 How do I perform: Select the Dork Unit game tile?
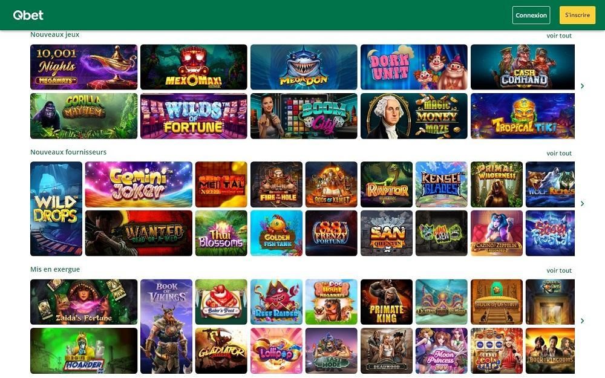click(x=414, y=67)
